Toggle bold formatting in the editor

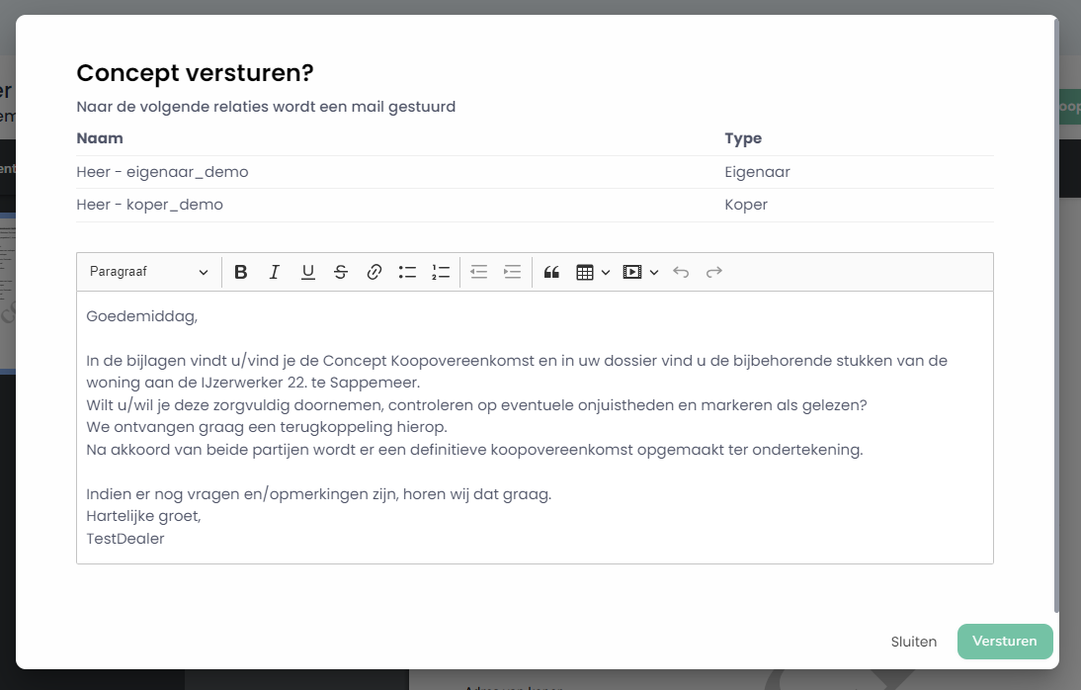[240, 272]
